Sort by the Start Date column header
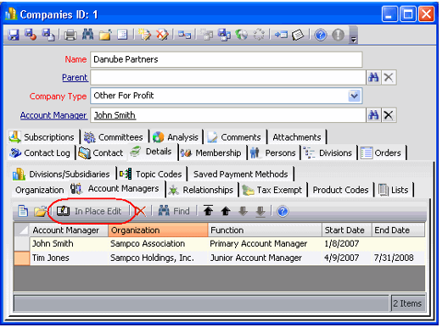Viewport: 448px width, 333px height. click(347, 230)
